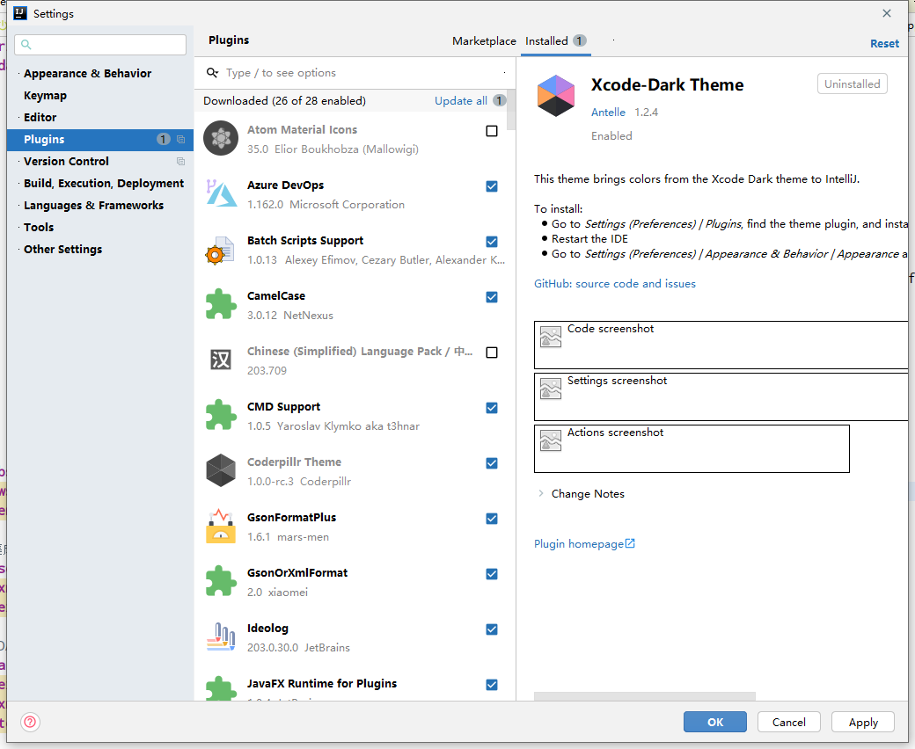This screenshot has height=749, width=915.
Task: Expand Build, Execution, Deployment
Action: [18, 184]
